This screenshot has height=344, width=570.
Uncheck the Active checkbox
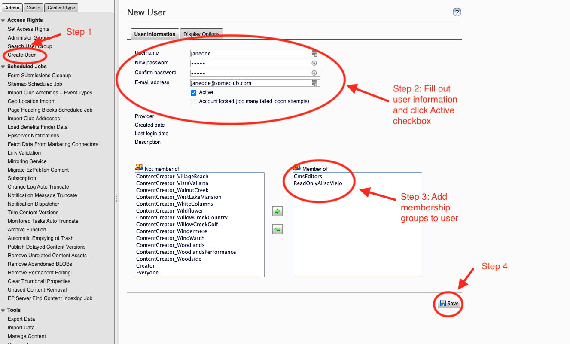(x=194, y=93)
